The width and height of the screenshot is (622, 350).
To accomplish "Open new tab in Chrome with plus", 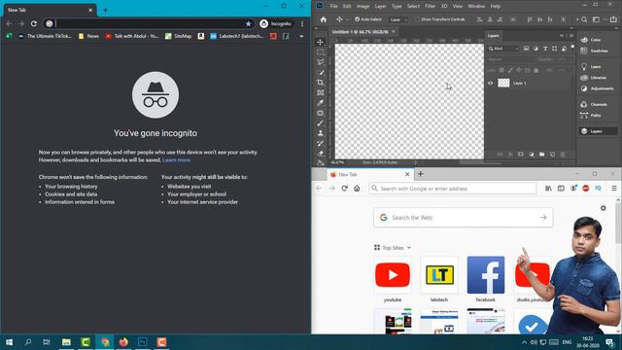I will (105, 11).
